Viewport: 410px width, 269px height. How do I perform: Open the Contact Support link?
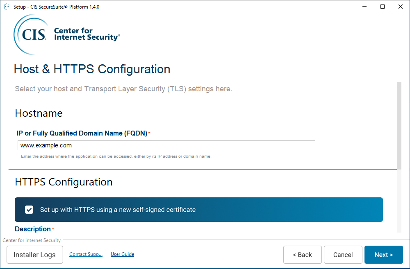(86, 254)
